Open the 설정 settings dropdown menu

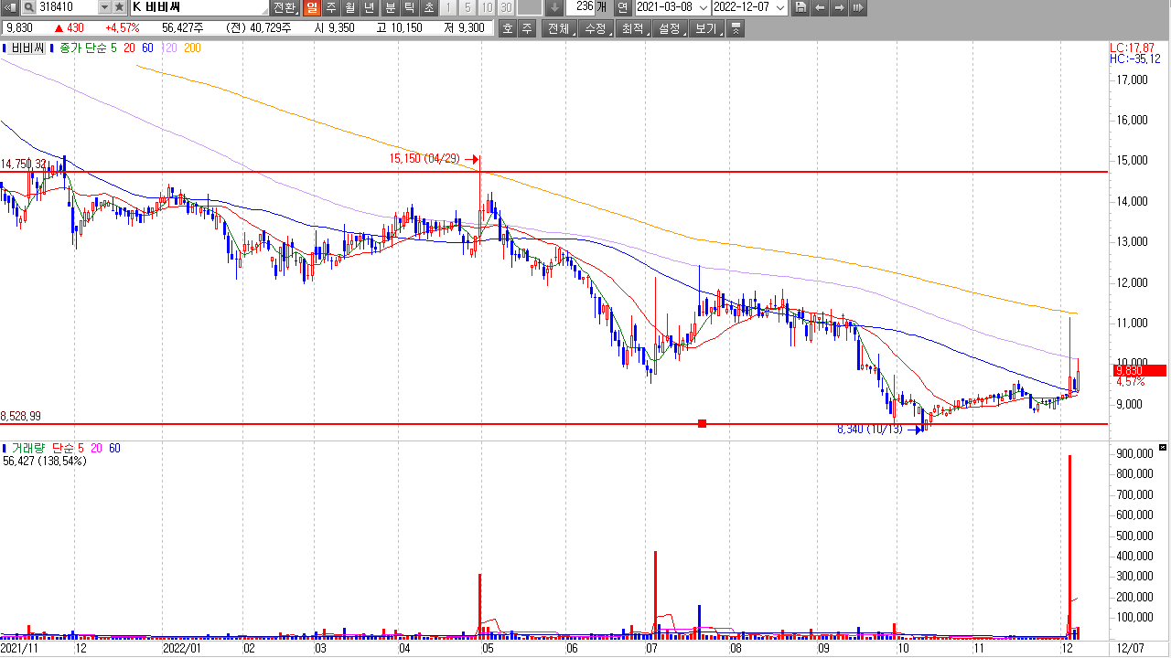pyautogui.click(x=670, y=28)
